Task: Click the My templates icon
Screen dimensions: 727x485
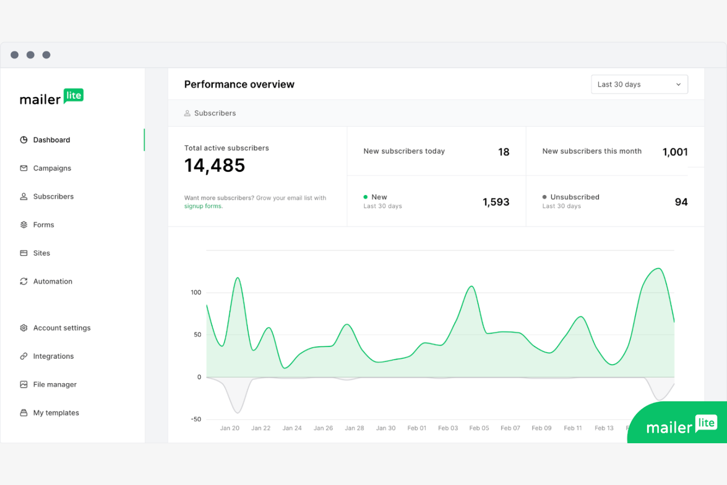Action: pos(24,413)
